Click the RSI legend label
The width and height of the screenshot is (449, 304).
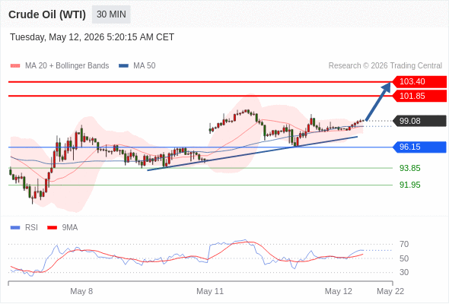pyautogui.click(x=31, y=228)
